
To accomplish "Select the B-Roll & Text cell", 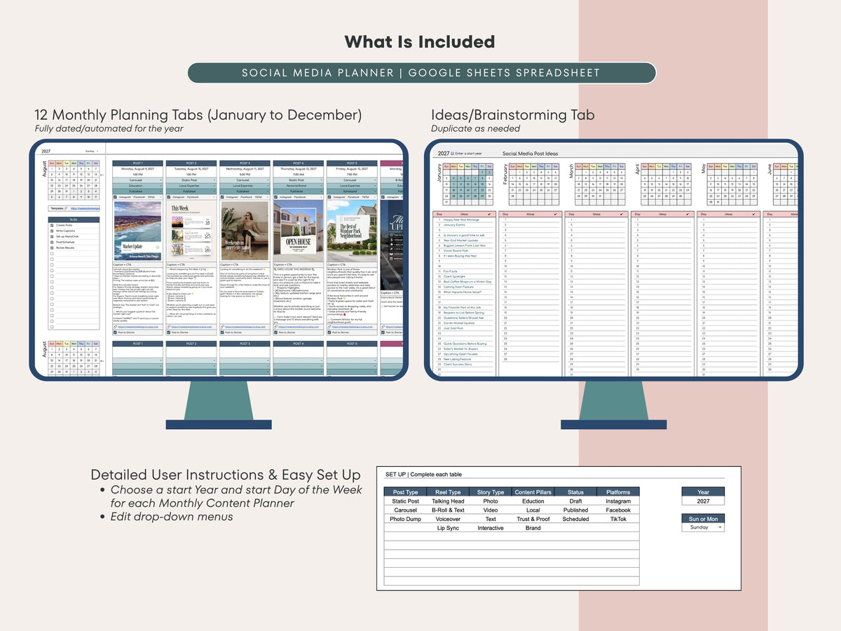I will pyautogui.click(x=448, y=510).
